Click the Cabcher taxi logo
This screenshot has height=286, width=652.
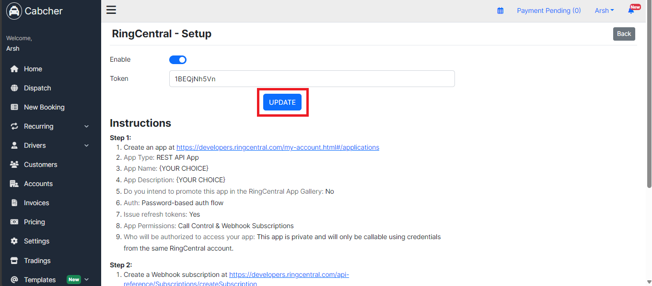tap(14, 11)
